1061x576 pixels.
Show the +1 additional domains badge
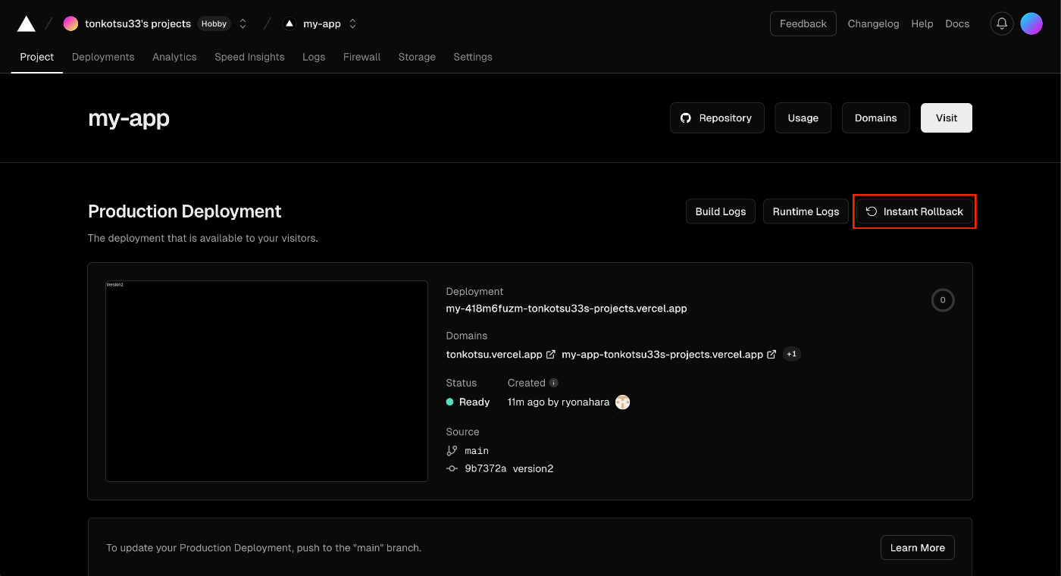click(791, 354)
